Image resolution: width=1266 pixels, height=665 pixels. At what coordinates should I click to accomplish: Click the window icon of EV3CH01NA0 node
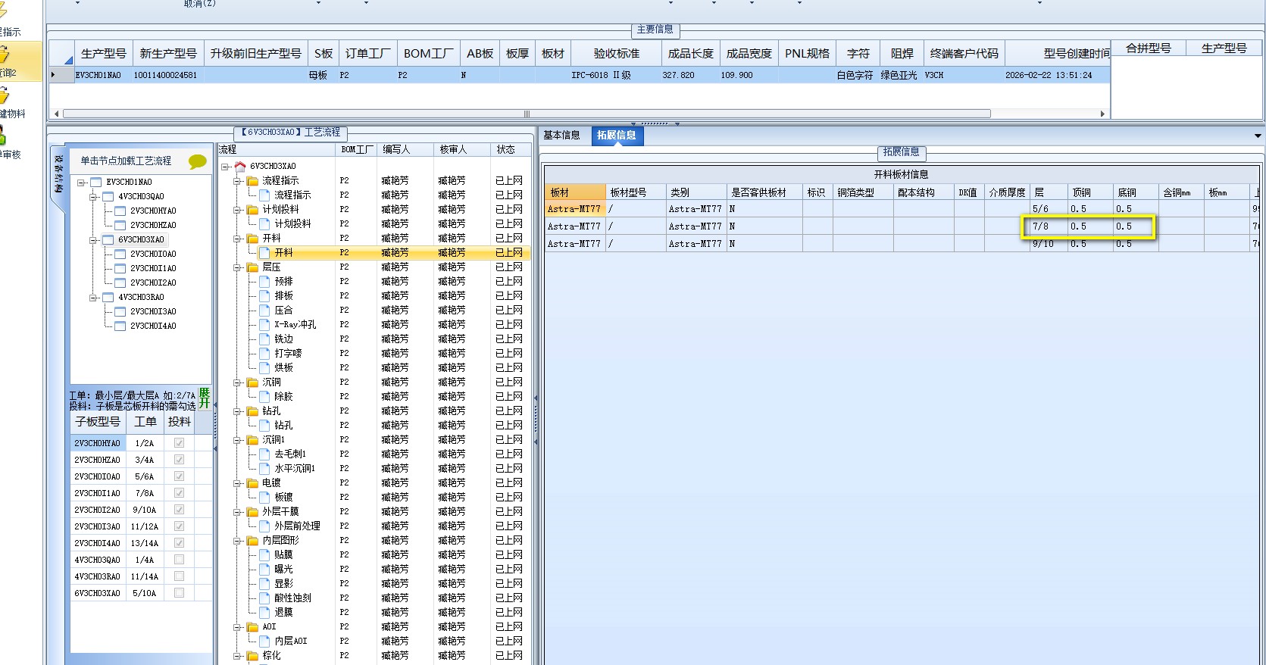coord(96,182)
